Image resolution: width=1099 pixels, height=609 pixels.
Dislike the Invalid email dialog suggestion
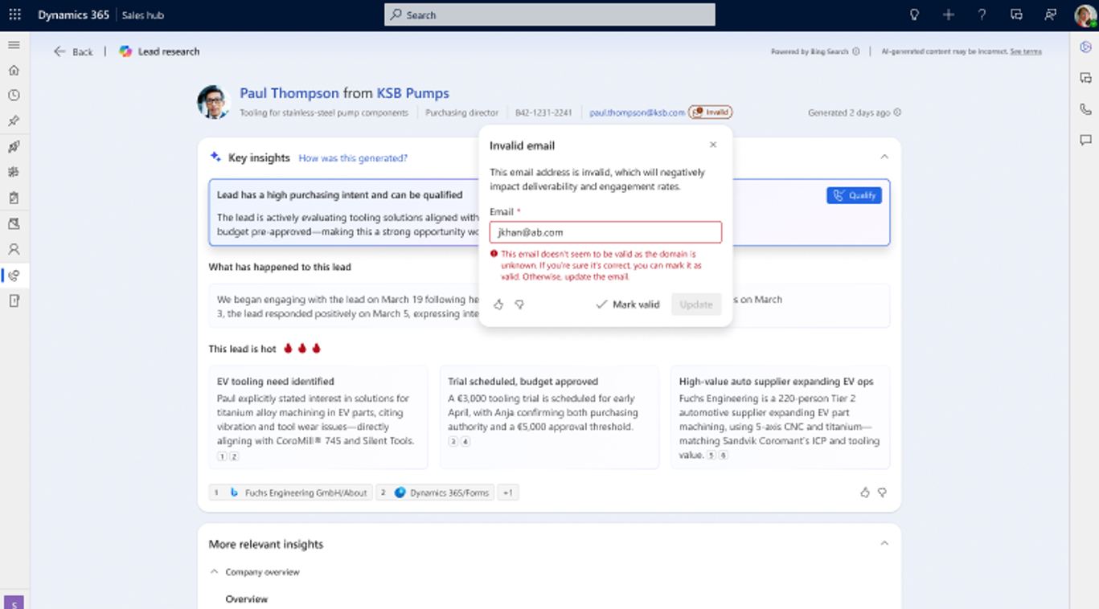[519, 304]
